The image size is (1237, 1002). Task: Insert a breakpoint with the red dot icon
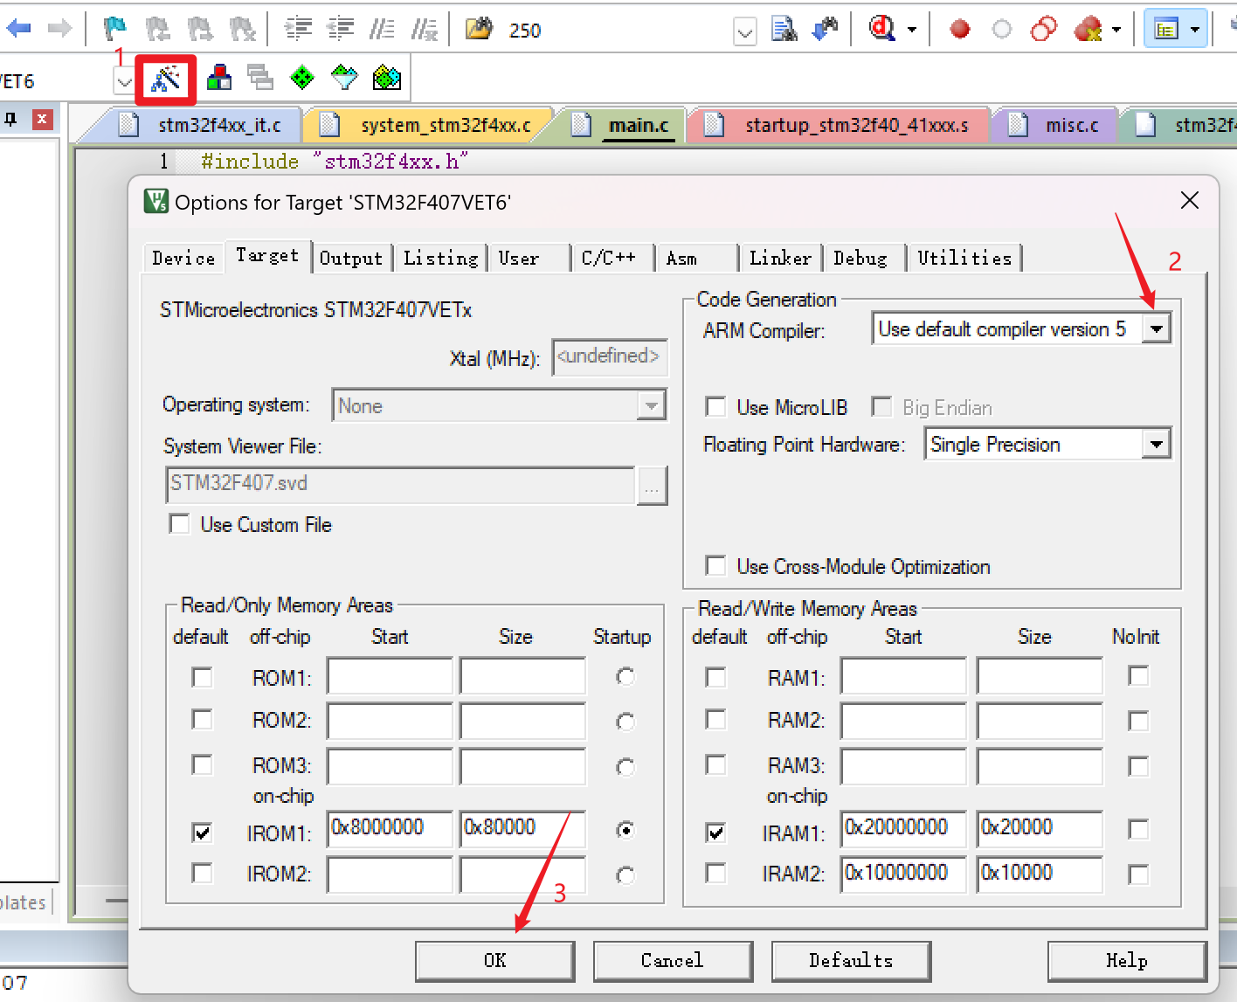(x=960, y=30)
